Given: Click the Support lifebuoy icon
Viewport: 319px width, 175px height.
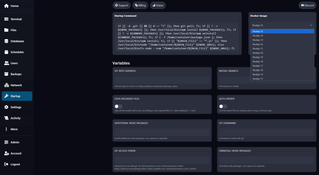Looking at the screenshot, I should (x=117, y=5).
